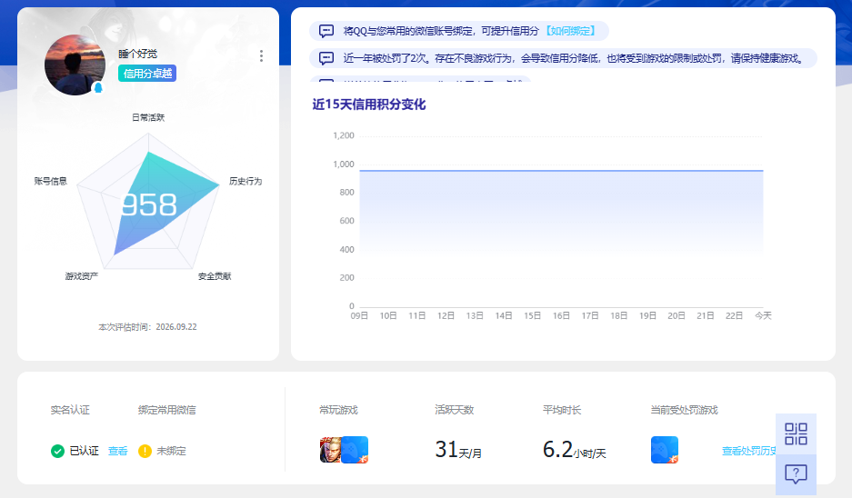Click the 31天/月 active days value

[x=458, y=450]
